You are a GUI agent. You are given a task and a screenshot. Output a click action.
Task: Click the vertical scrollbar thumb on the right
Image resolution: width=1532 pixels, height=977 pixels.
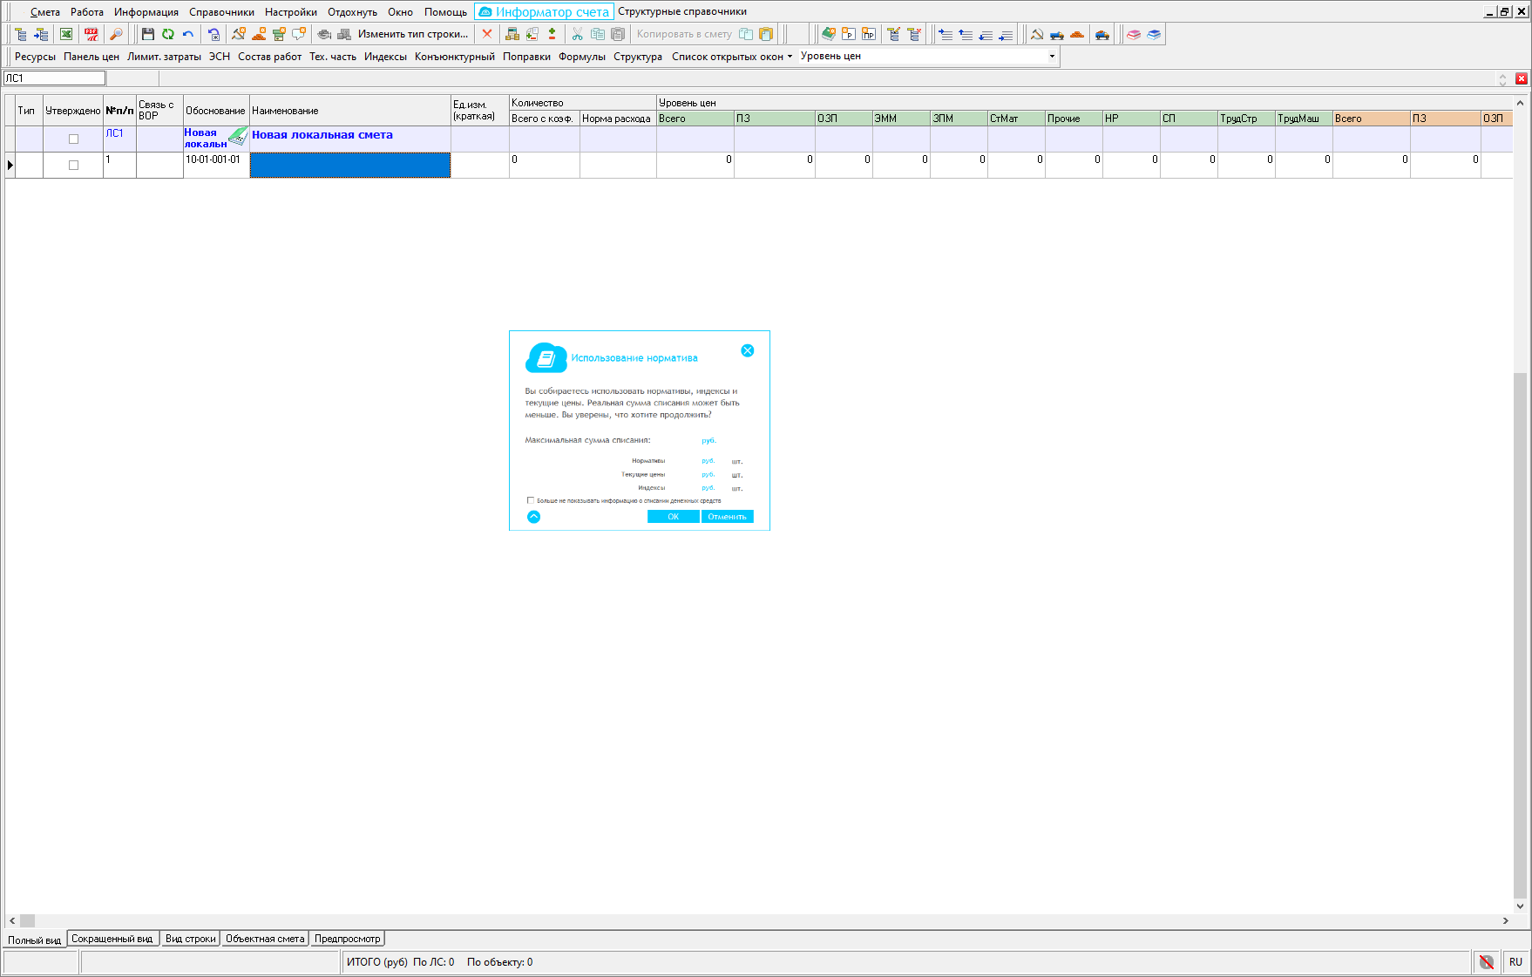point(1520,636)
